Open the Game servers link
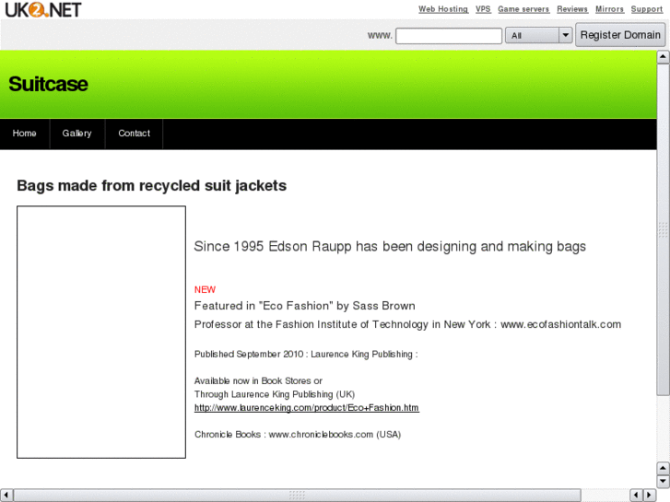The width and height of the screenshot is (670, 502). tap(523, 9)
